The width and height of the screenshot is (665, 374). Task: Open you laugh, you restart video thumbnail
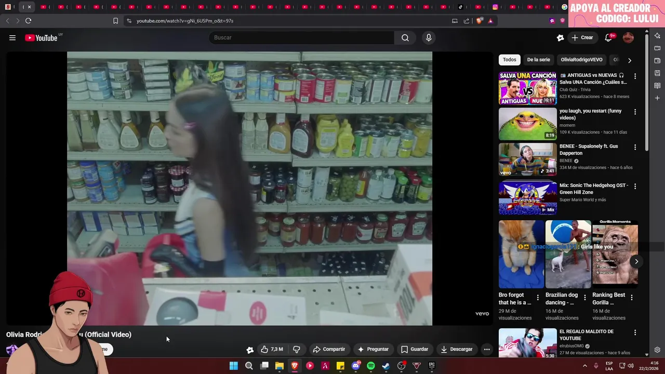[527, 124]
